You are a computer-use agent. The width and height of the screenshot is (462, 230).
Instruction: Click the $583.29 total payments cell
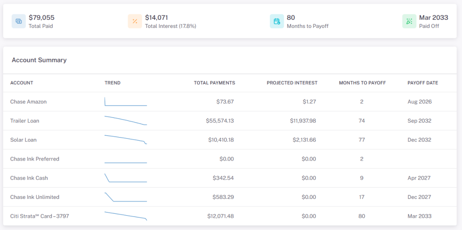point(223,197)
